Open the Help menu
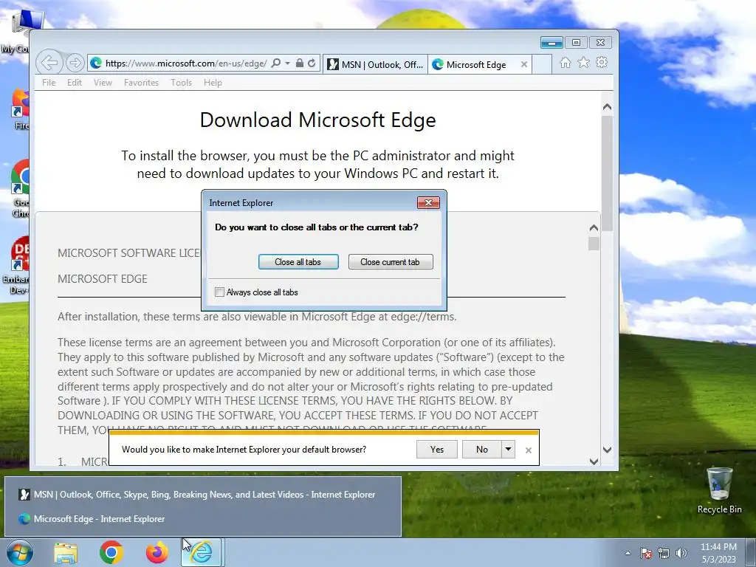This screenshot has width=756, height=567. tap(213, 83)
